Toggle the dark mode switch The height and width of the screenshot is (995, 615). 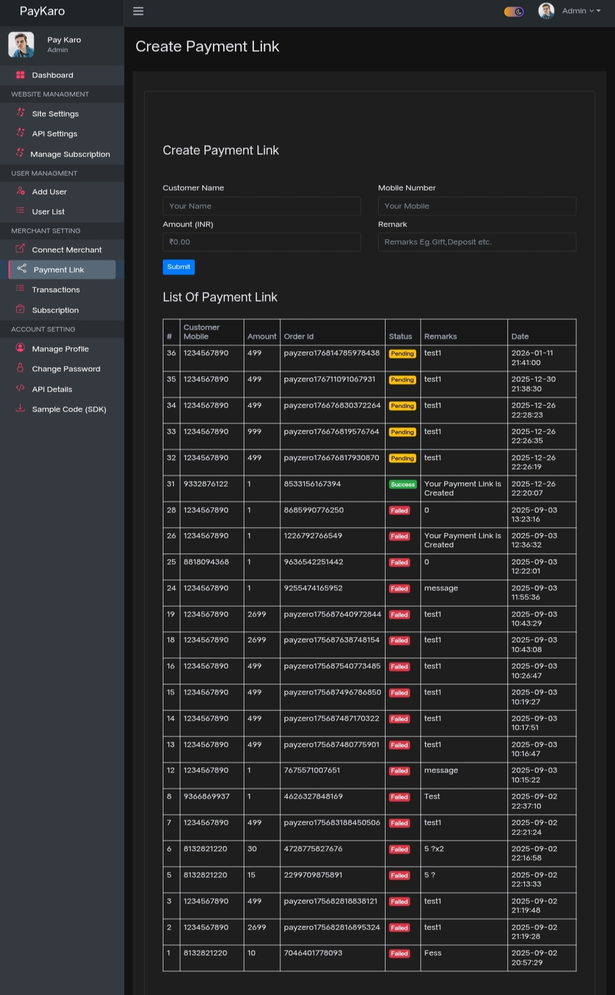(514, 11)
